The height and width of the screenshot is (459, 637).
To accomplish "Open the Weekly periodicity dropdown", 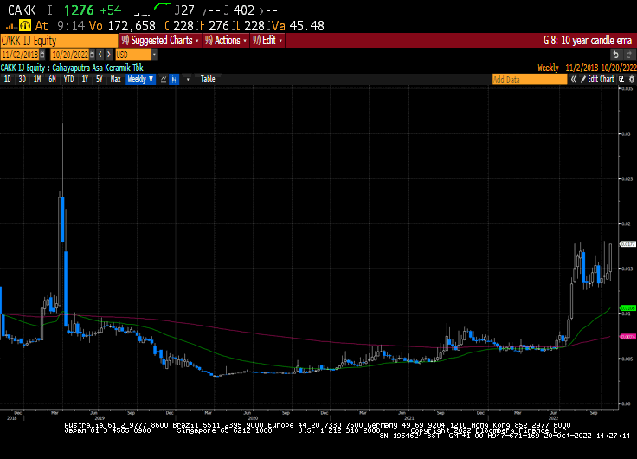I will (140, 80).
